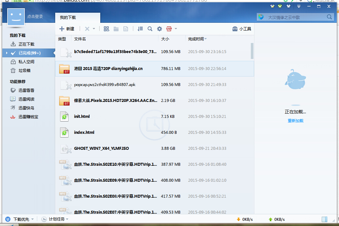Open 迅雷快鸟 in the sidebar
Viewport: 339px width, 226px height.
(28, 108)
